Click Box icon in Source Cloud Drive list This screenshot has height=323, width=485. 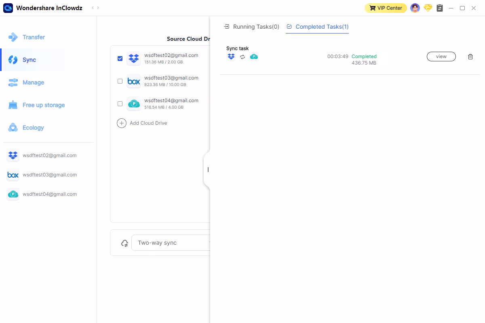tap(134, 81)
